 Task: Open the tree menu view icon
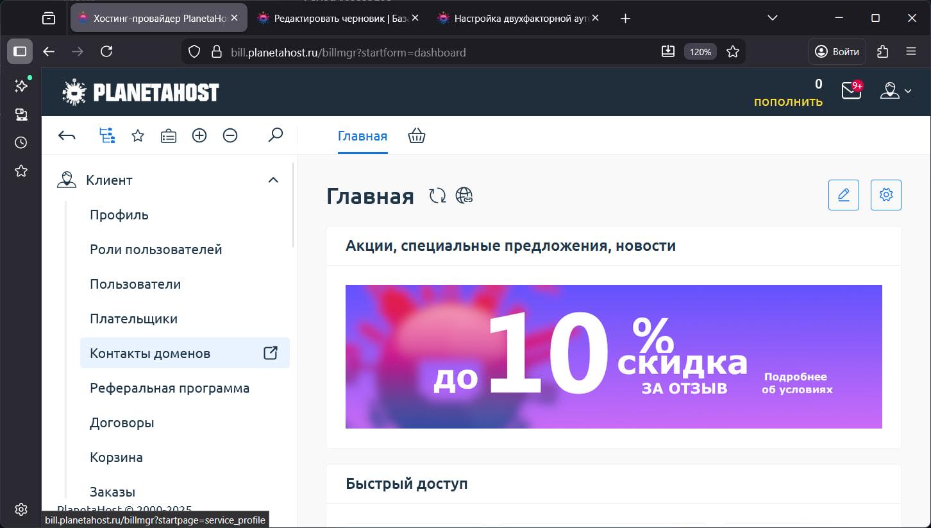[x=107, y=135]
